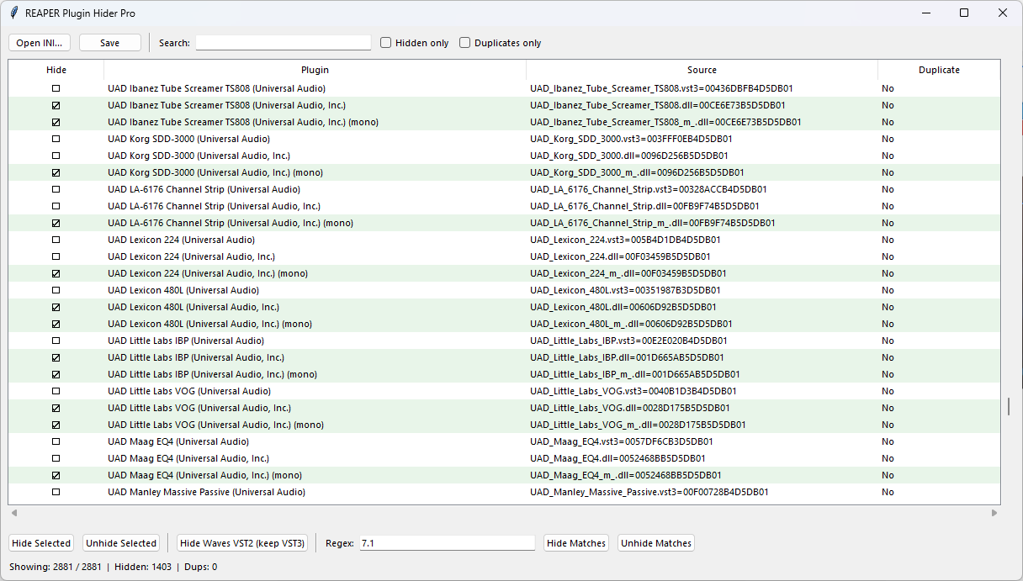Select UAD LA-6176 Channel Strip (Universal Audio) name
The width and height of the screenshot is (1023, 581).
click(204, 189)
